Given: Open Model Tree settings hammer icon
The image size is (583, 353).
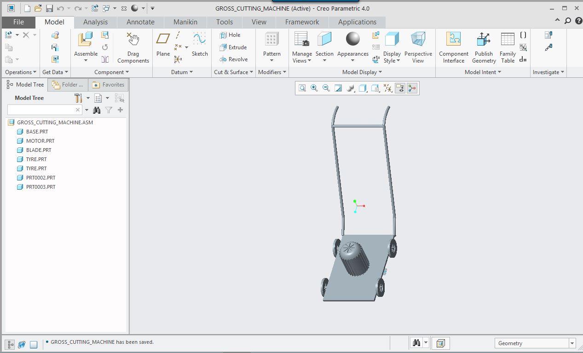Looking at the screenshot, I should pos(78,98).
